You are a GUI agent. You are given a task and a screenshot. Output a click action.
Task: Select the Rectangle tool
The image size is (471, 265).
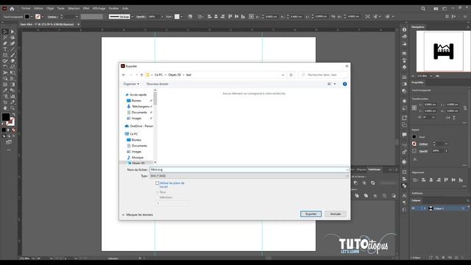(5, 55)
